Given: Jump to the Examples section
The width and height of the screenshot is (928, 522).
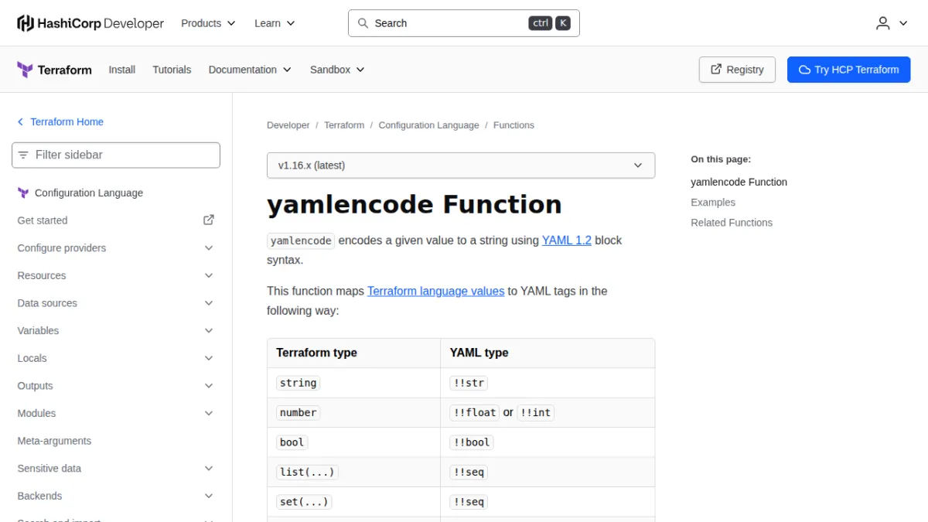Looking at the screenshot, I should [713, 203].
